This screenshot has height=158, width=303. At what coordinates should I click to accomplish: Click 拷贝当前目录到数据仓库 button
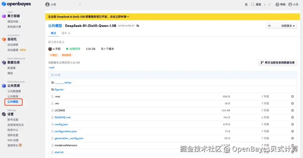[x=277, y=63]
